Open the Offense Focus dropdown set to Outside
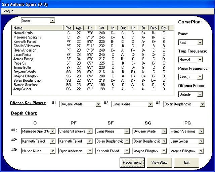 [x=190, y=94]
